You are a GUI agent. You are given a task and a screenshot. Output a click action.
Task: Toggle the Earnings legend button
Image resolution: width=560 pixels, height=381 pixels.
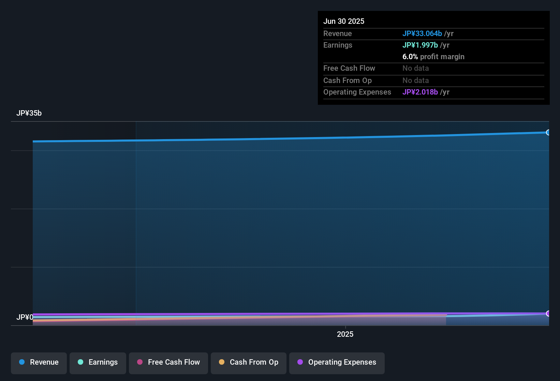tap(98, 363)
